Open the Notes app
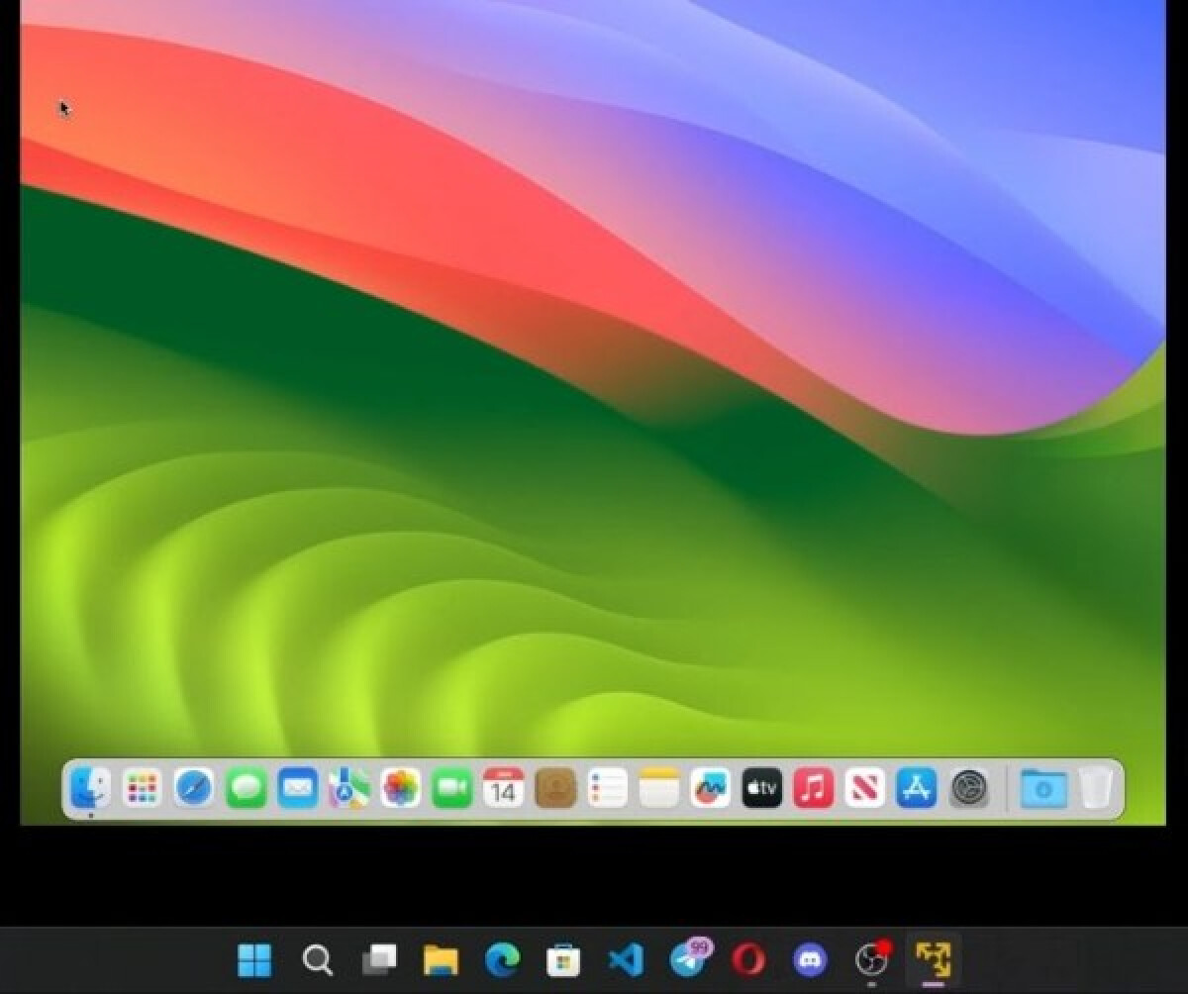Screen dimensions: 1188x994 658,789
